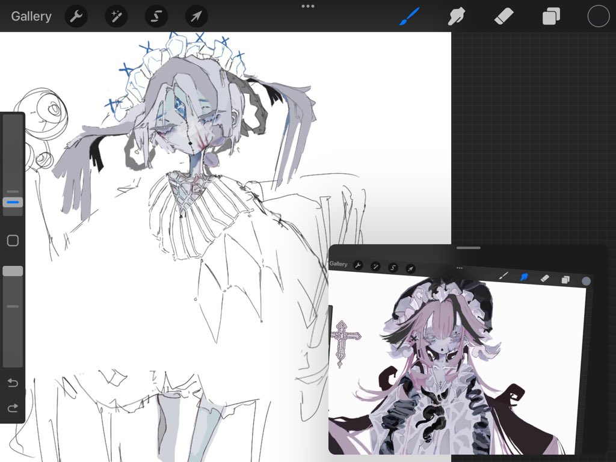Click the wrench icon in reference image
Viewport: 616px width, 462px height.
click(358, 265)
